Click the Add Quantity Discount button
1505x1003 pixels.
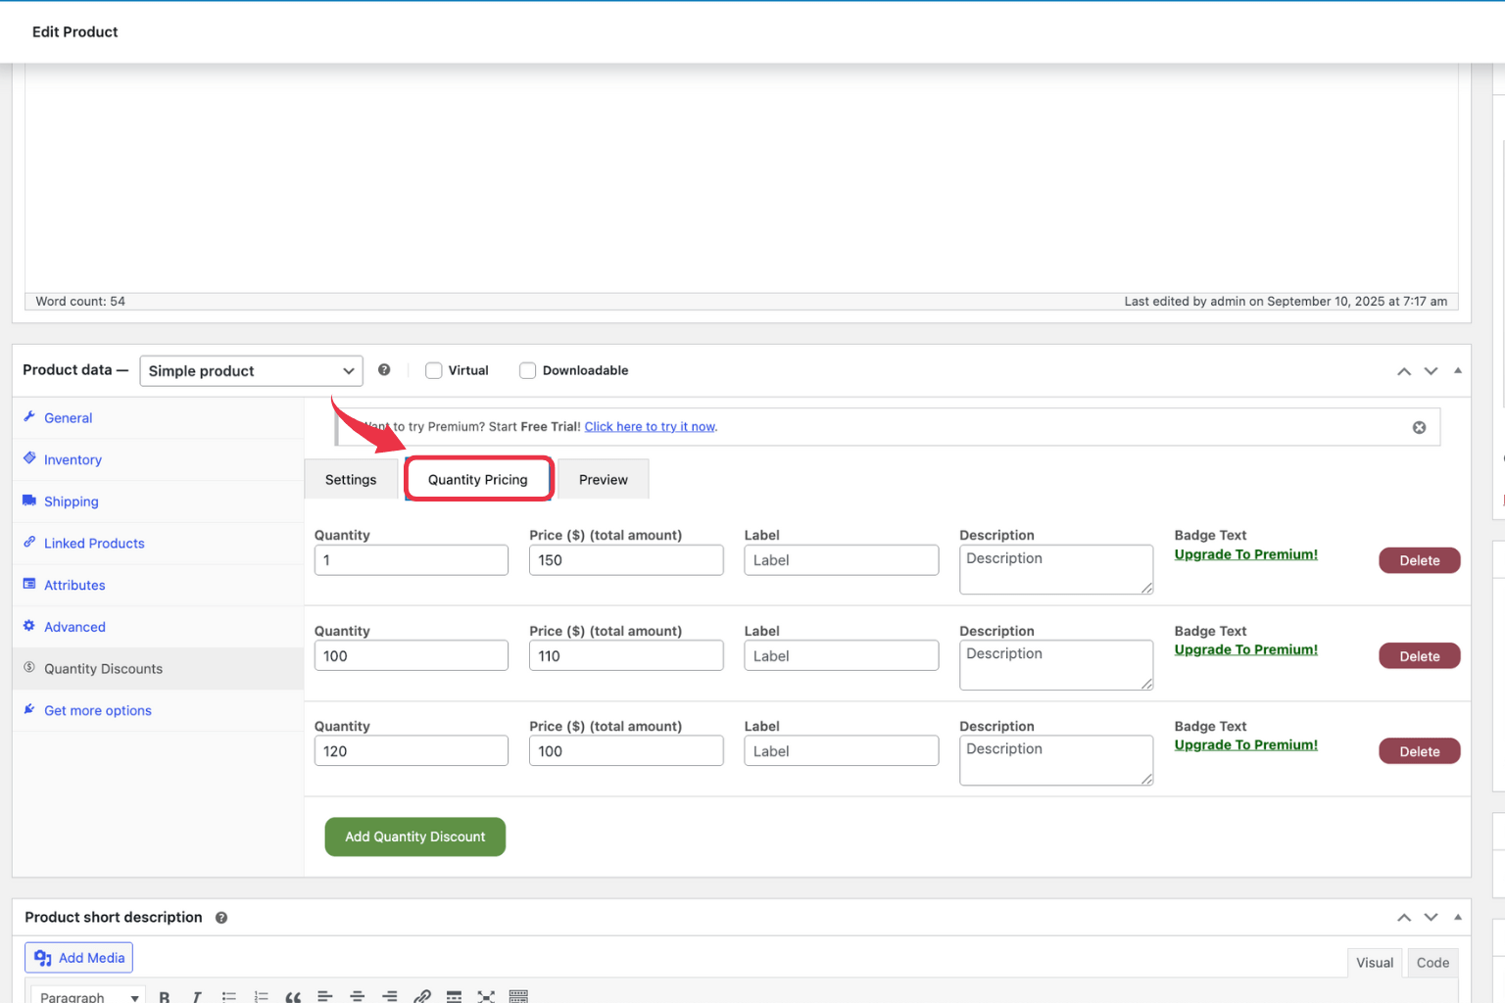(x=415, y=836)
